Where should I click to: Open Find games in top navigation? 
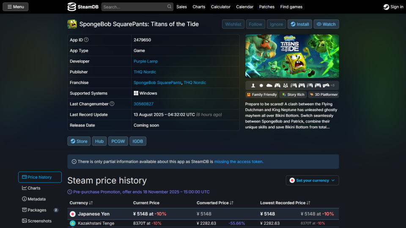pyautogui.click(x=291, y=7)
